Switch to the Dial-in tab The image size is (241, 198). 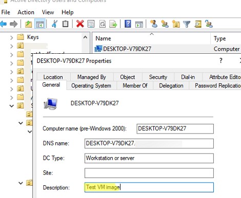pos(188,77)
